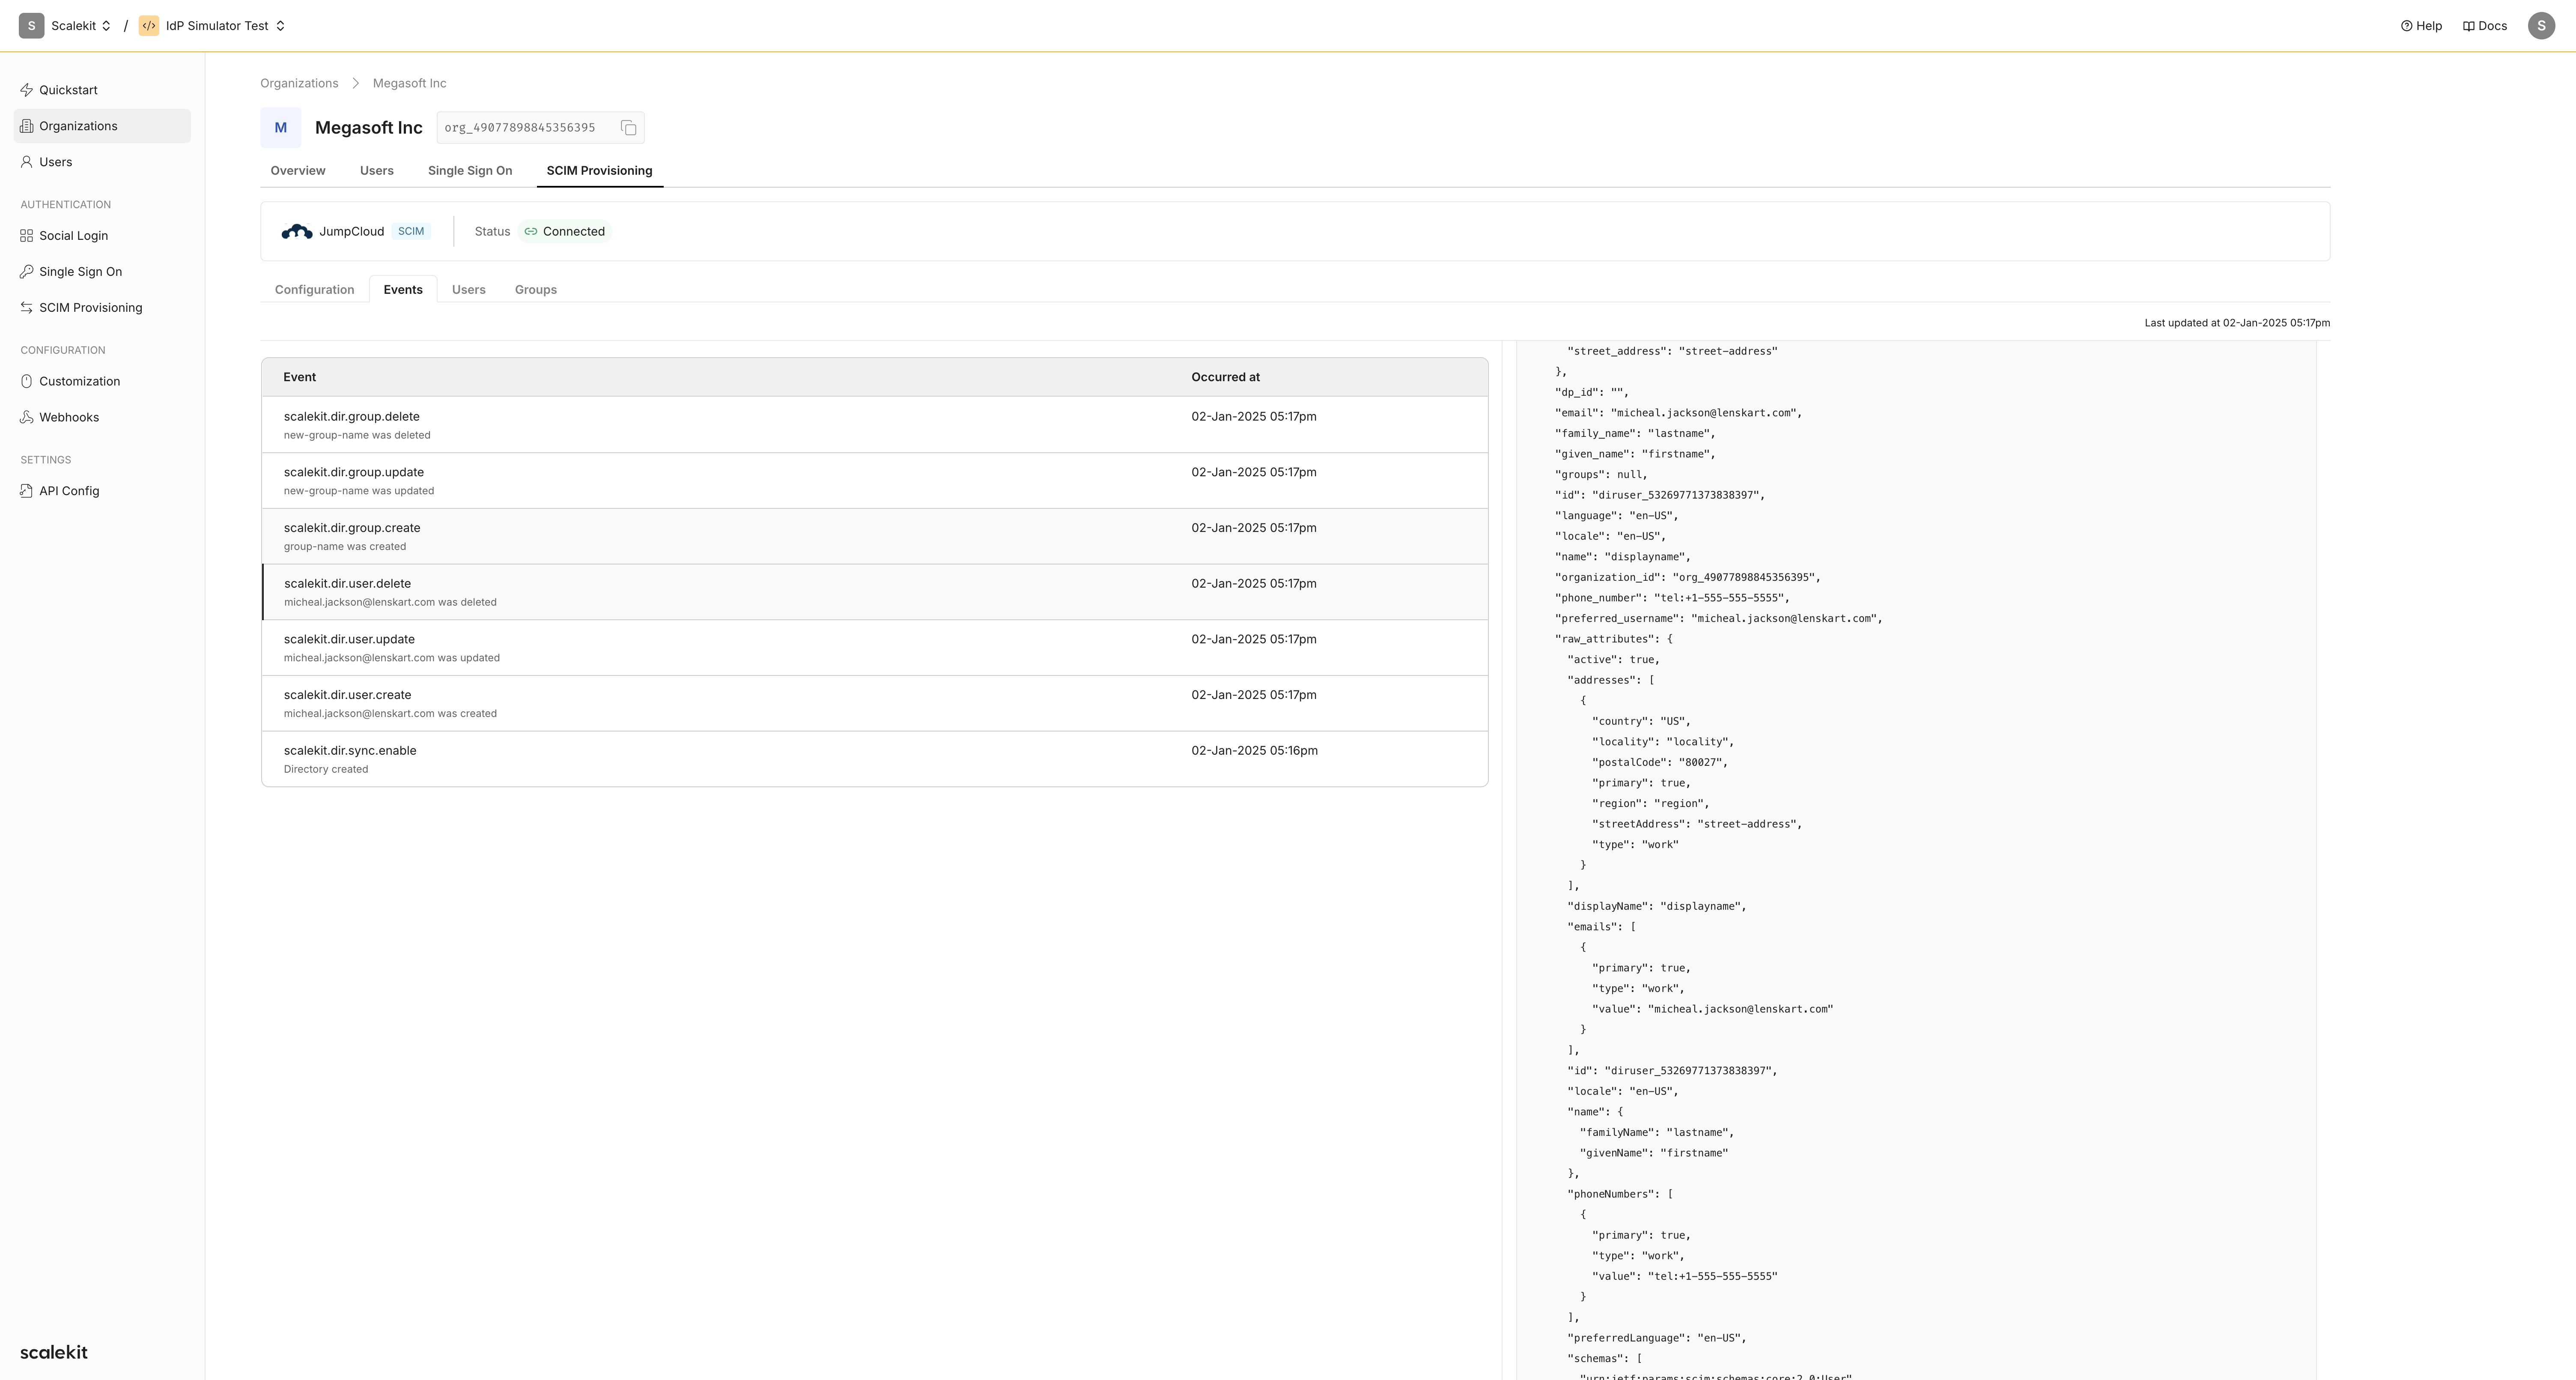2576x1380 pixels.
Task: Click the Customization icon in sidebar
Action: pos(27,381)
